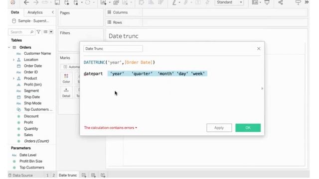
Task: Select the Top Customers set field
Action: [x=38, y=109]
